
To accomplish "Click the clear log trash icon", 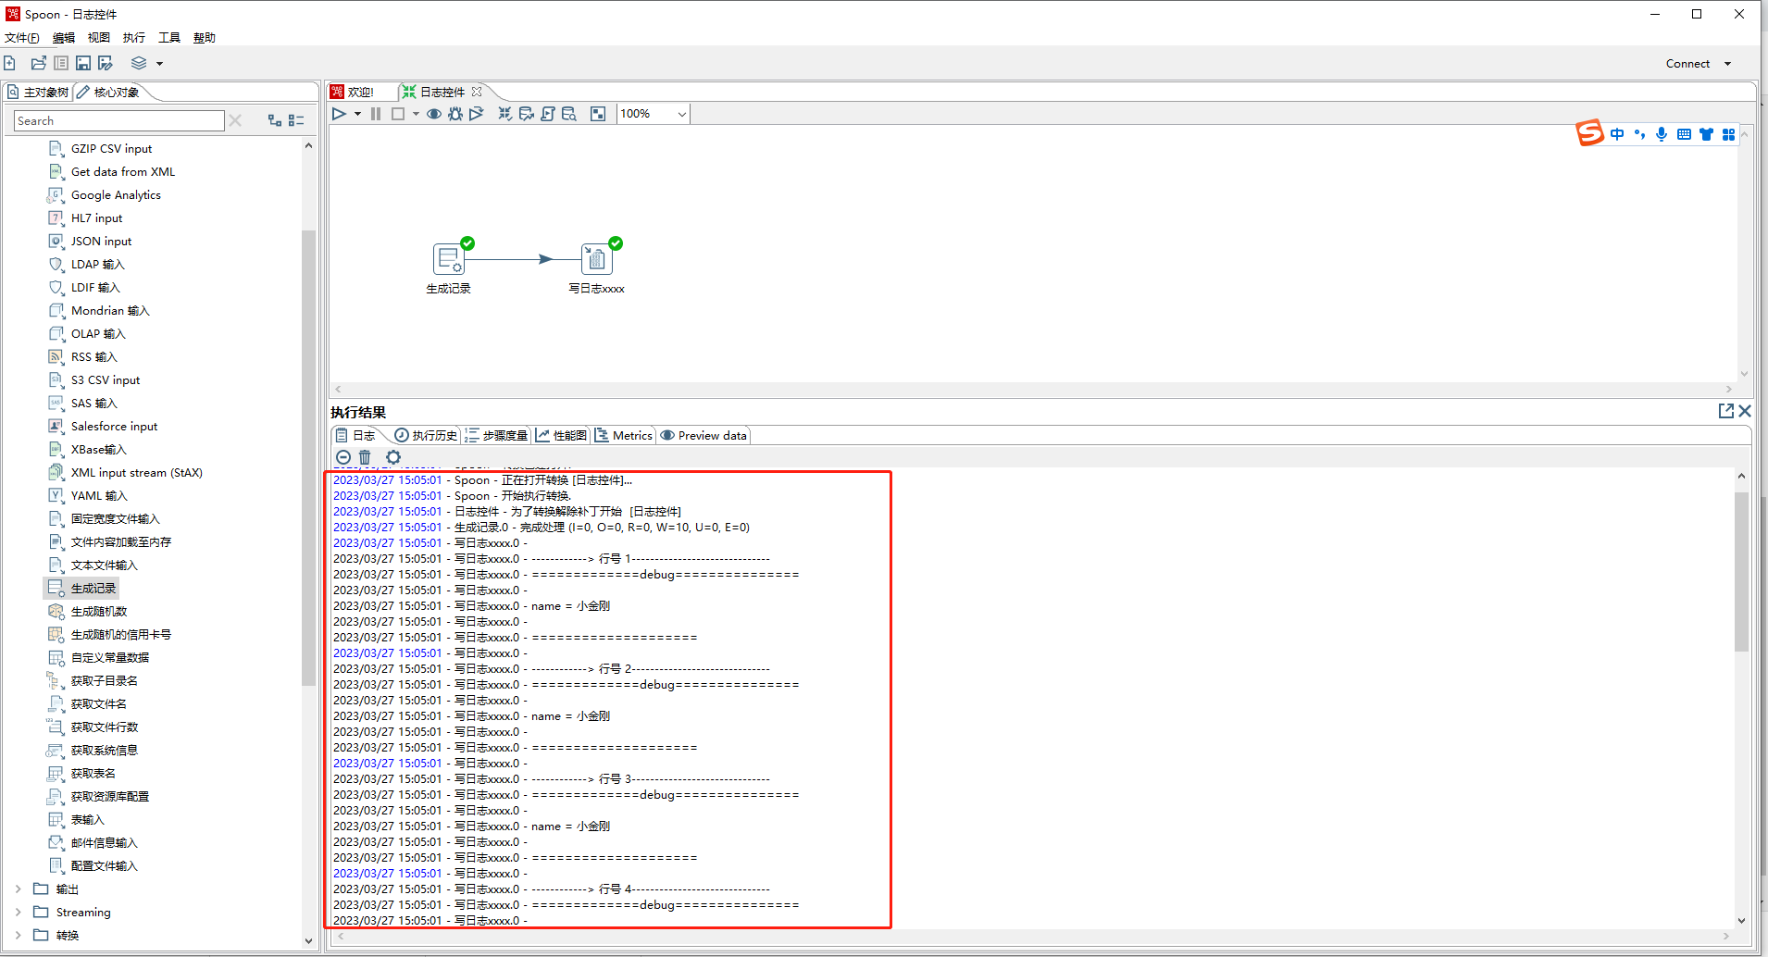I will coord(365,457).
